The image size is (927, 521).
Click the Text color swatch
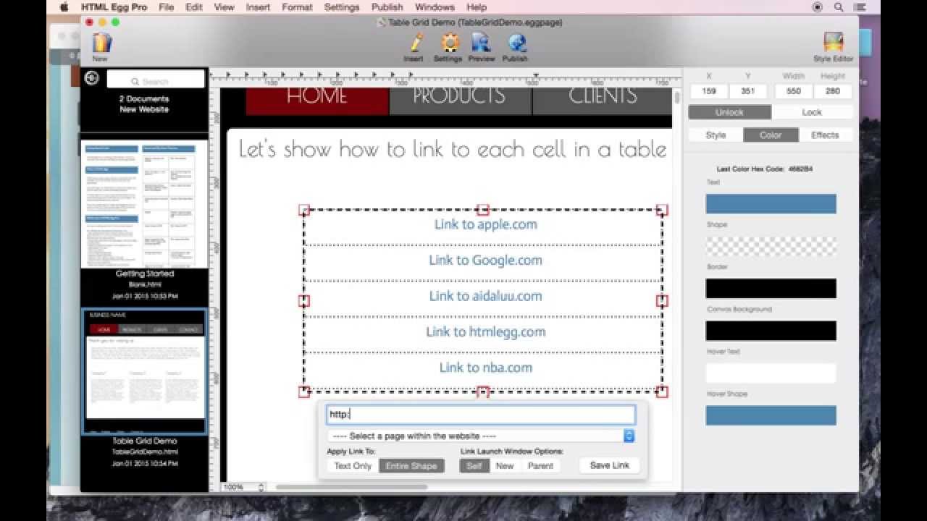click(x=771, y=203)
